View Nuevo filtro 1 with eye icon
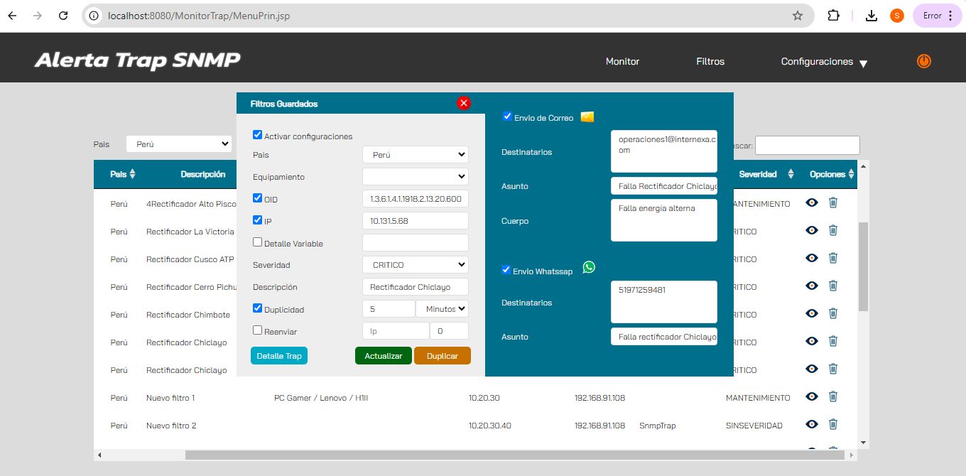 pyautogui.click(x=812, y=396)
